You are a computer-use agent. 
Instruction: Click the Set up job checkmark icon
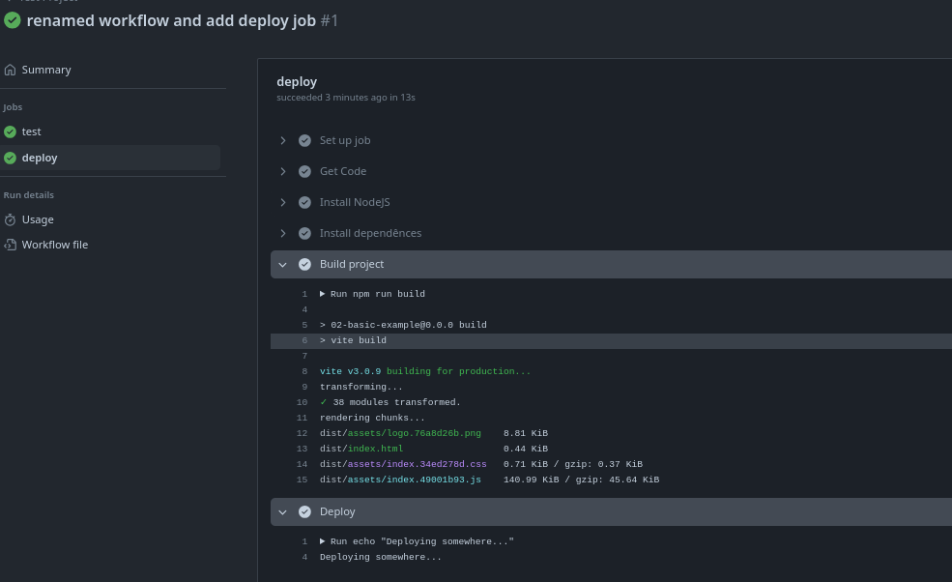pos(304,140)
